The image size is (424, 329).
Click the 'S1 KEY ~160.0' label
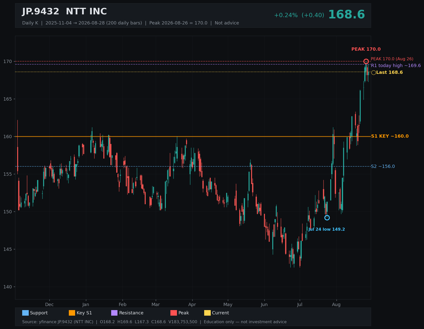(390, 136)
